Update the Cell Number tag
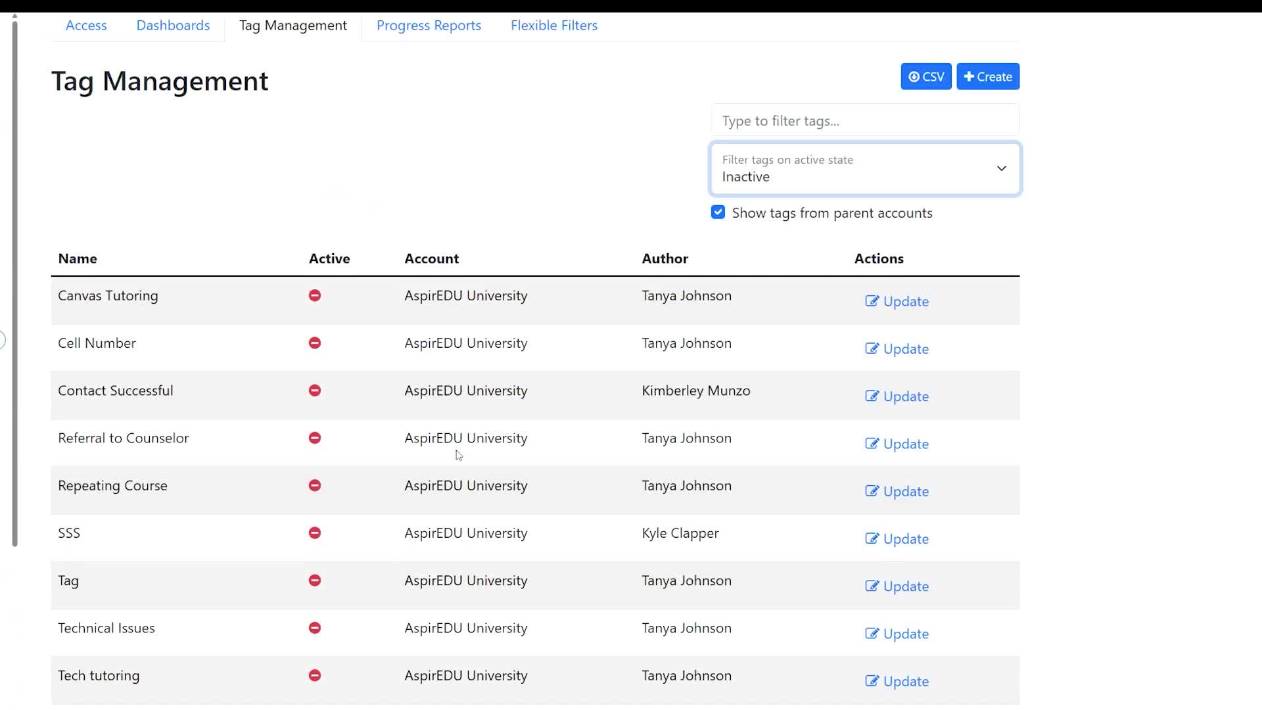The height and width of the screenshot is (710, 1262). click(897, 348)
